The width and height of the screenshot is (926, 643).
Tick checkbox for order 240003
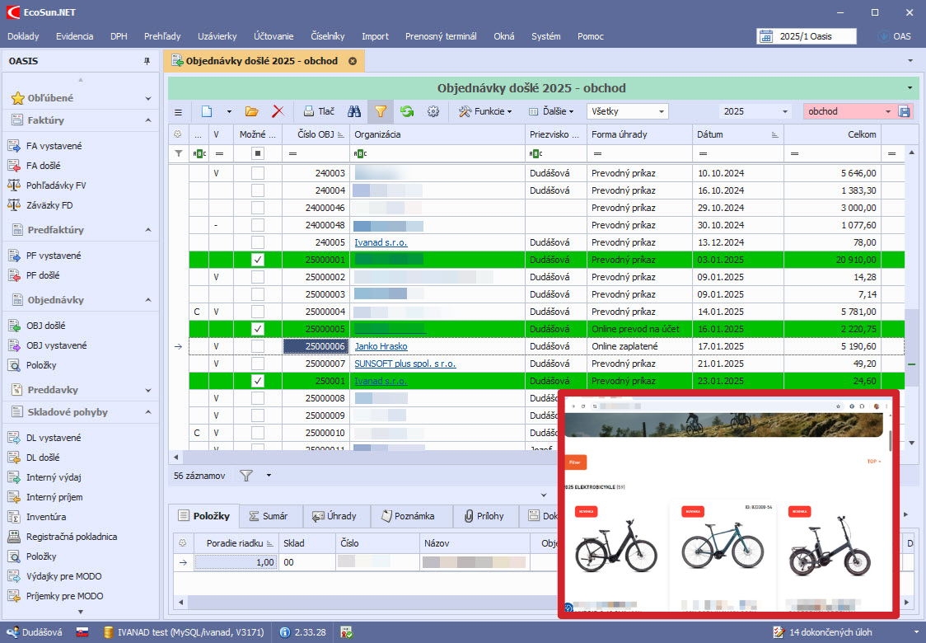[x=258, y=173]
